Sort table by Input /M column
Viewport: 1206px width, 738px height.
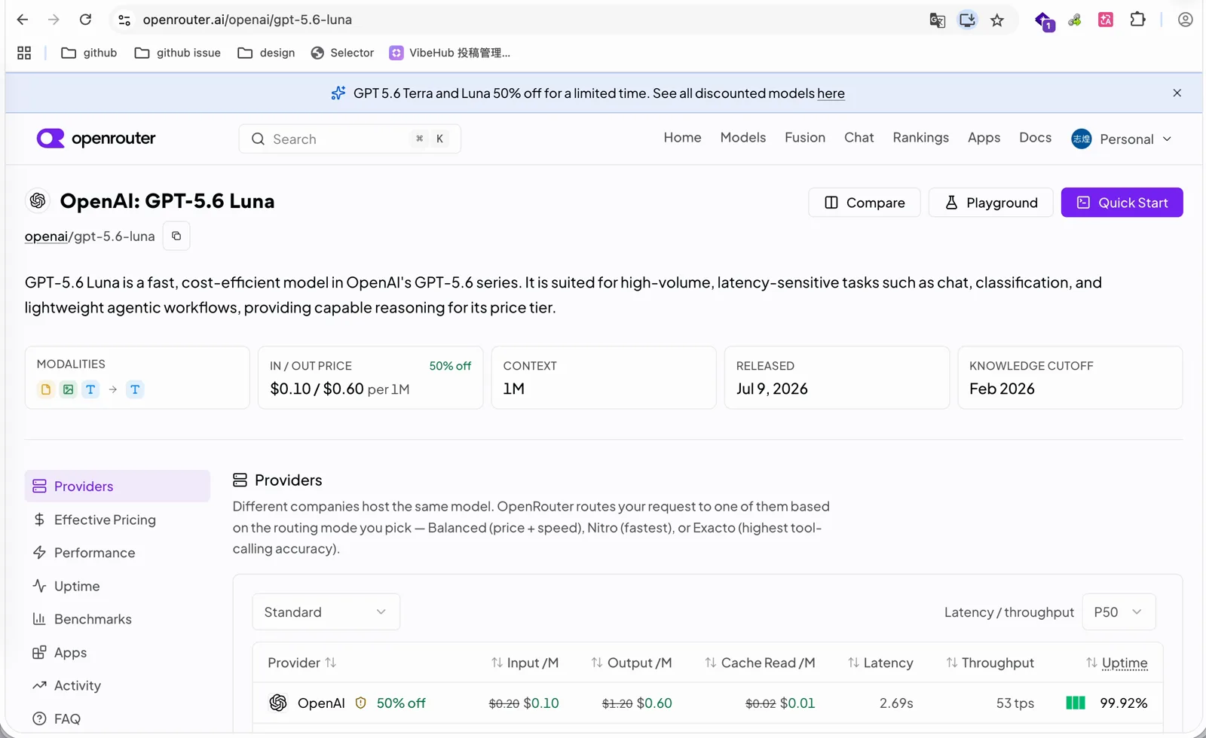(525, 663)
